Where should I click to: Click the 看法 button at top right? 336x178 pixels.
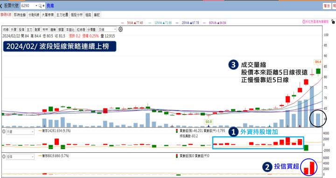click(327, 6)
